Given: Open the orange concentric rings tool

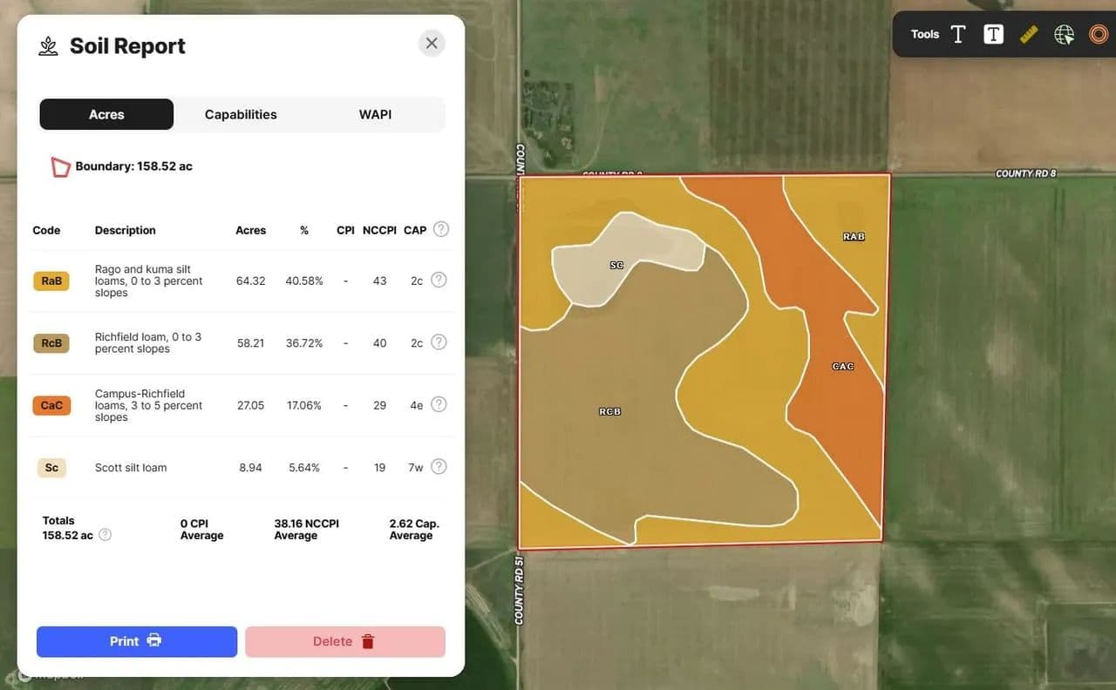Looking at the screenshot, I should click(x=1099, y=34).
